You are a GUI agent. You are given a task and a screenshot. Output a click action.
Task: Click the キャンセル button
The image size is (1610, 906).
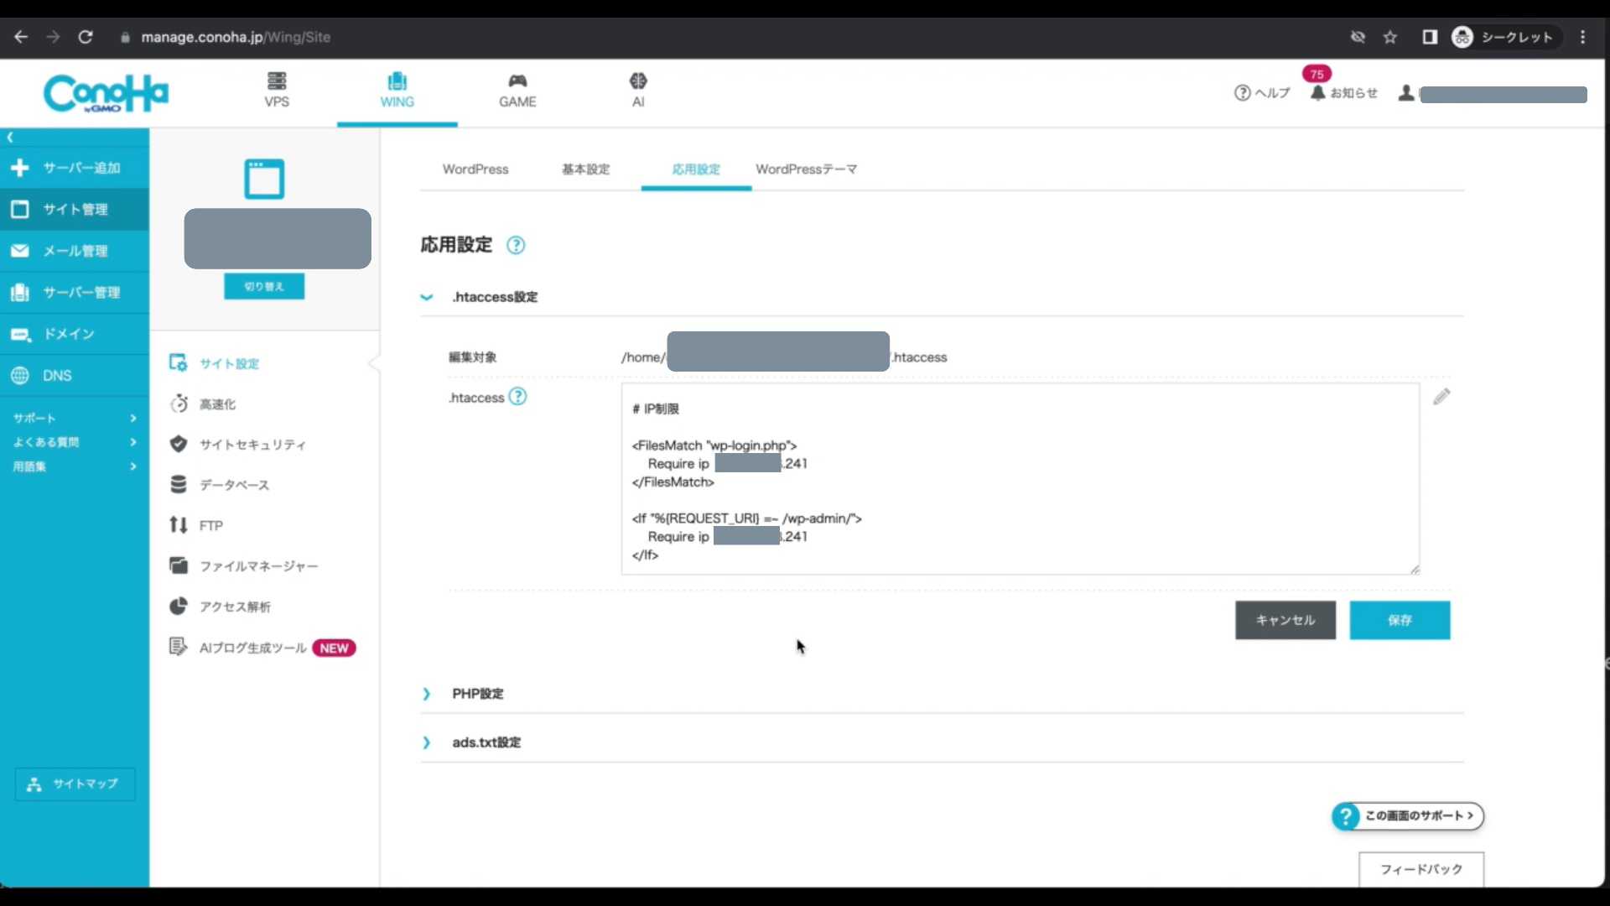pyautogui.click(x=1285, y=620)
